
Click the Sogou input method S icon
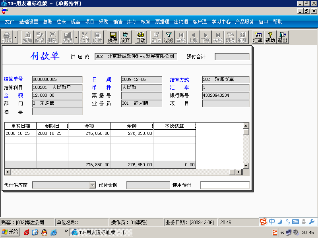263,222
